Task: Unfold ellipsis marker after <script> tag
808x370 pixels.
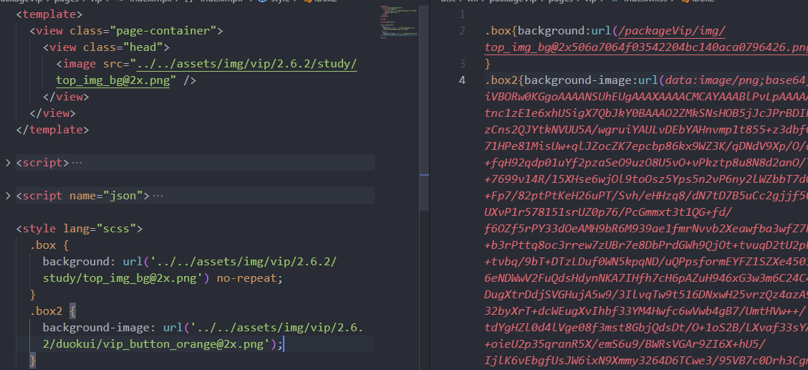Action: tap(76, 163)
